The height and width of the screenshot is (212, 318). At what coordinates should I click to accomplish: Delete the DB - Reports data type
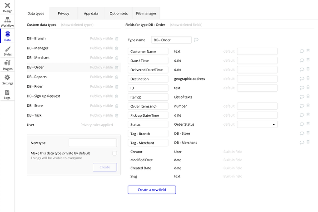pos(117,77)
